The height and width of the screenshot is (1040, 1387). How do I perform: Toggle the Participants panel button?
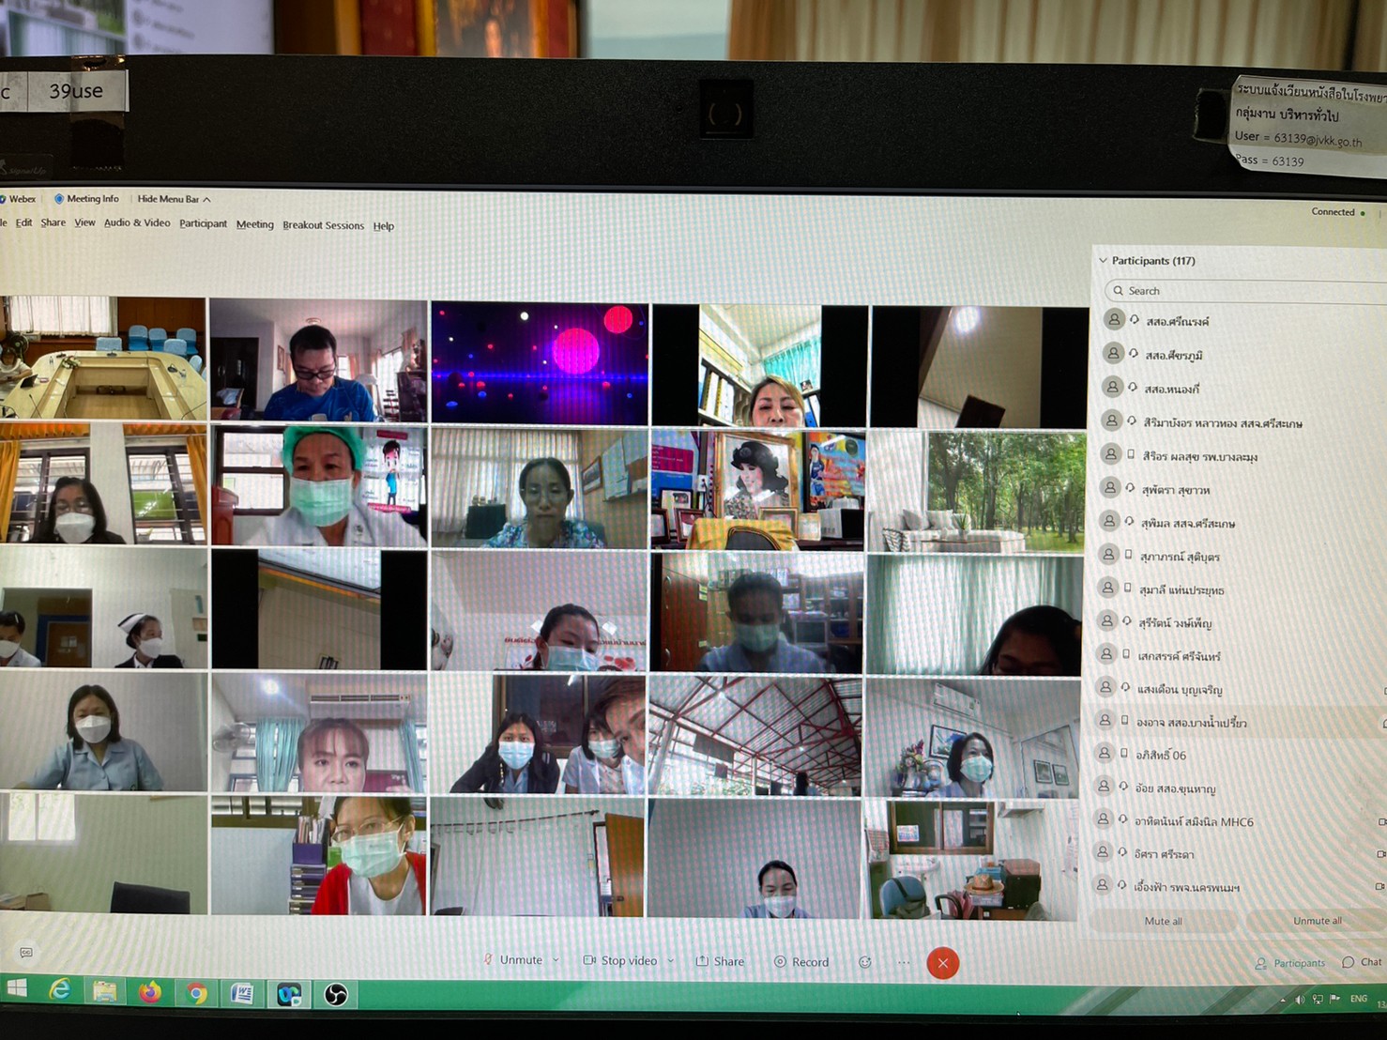click(x=1290, y=963)
